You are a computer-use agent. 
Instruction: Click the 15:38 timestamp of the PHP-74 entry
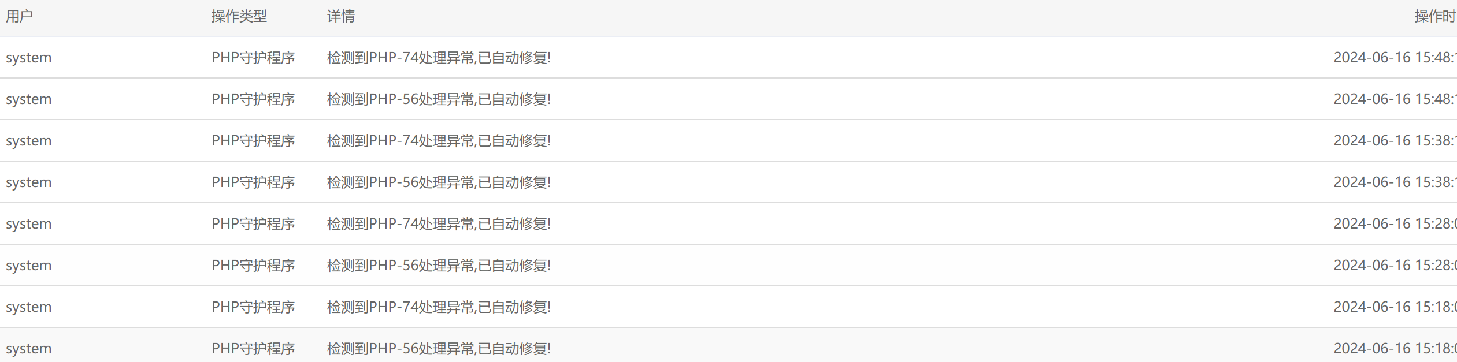click(x=1395, y=141)
